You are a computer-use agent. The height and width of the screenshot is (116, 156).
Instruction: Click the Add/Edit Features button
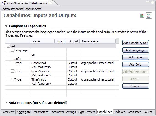136,72
